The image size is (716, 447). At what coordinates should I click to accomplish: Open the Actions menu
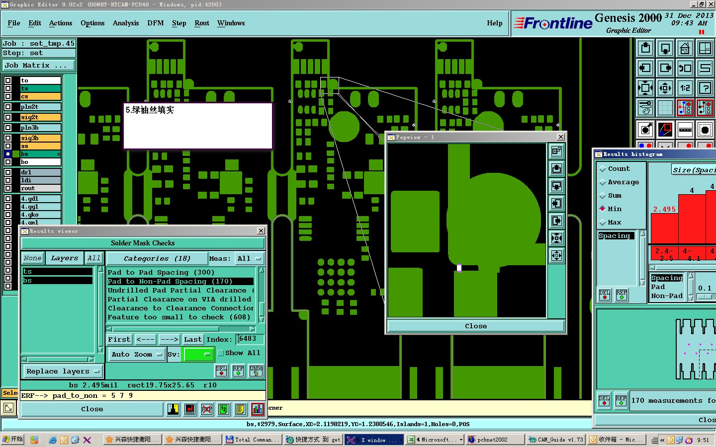(x=61, y=23)
